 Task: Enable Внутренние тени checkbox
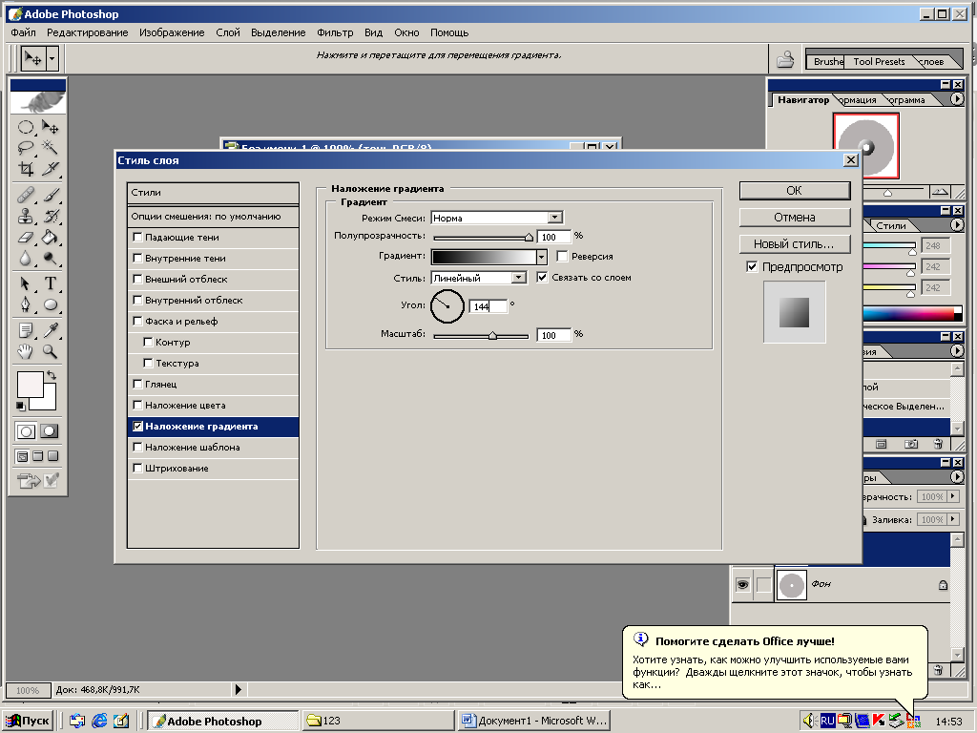(137, 258)
